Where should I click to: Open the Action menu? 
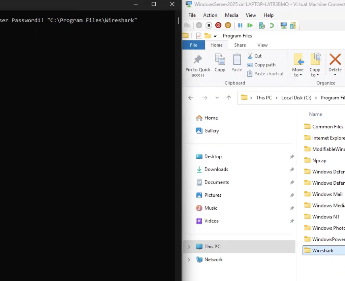point(210,15)
